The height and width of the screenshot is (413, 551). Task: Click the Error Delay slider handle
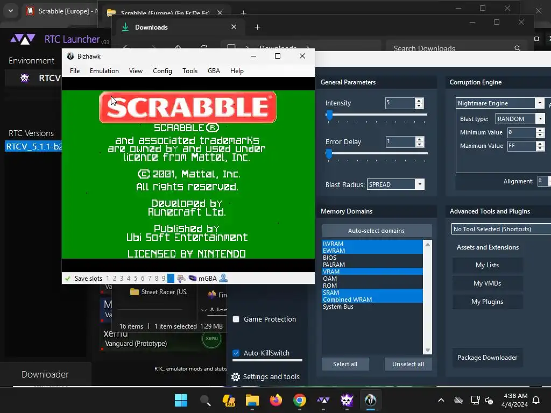coord(329,154)
